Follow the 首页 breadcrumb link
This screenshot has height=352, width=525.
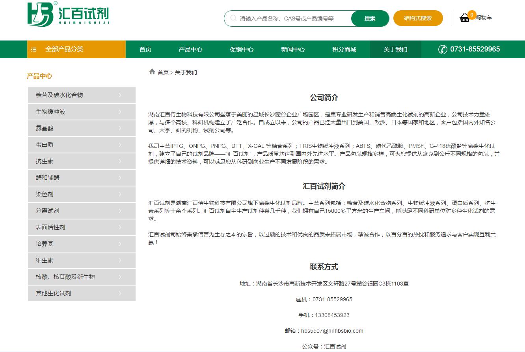coord(163,72)
